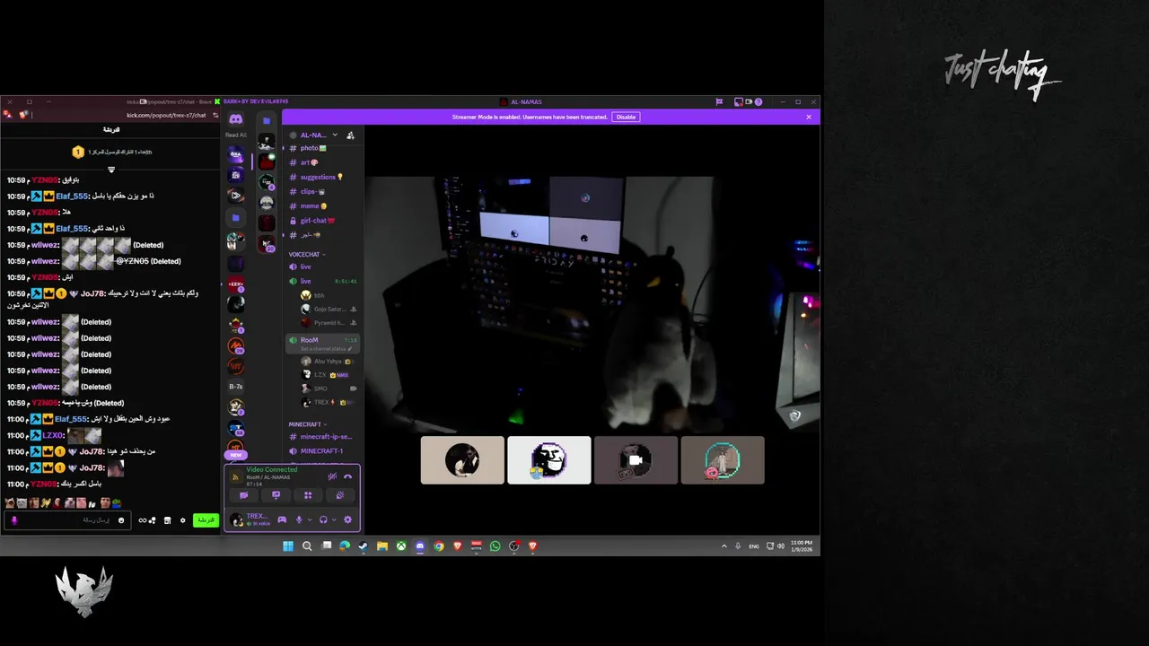Select user Gojo Sator in live channel
The height and width of the screenshot is (646, 1149).
click(x=329, y=309)
